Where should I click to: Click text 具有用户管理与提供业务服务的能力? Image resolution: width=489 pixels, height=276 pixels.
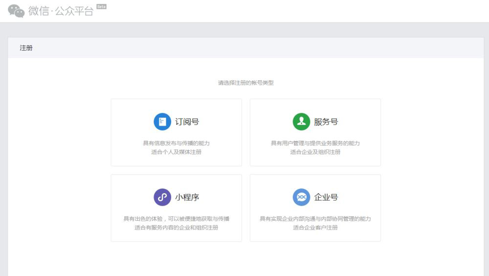315,143
